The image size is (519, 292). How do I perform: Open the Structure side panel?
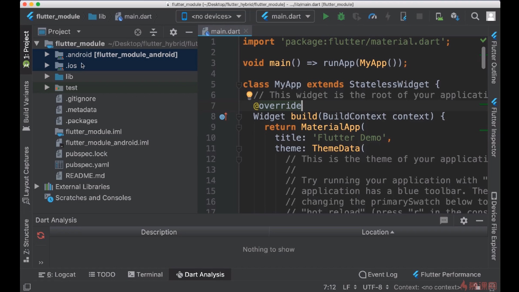click(26, 241)
